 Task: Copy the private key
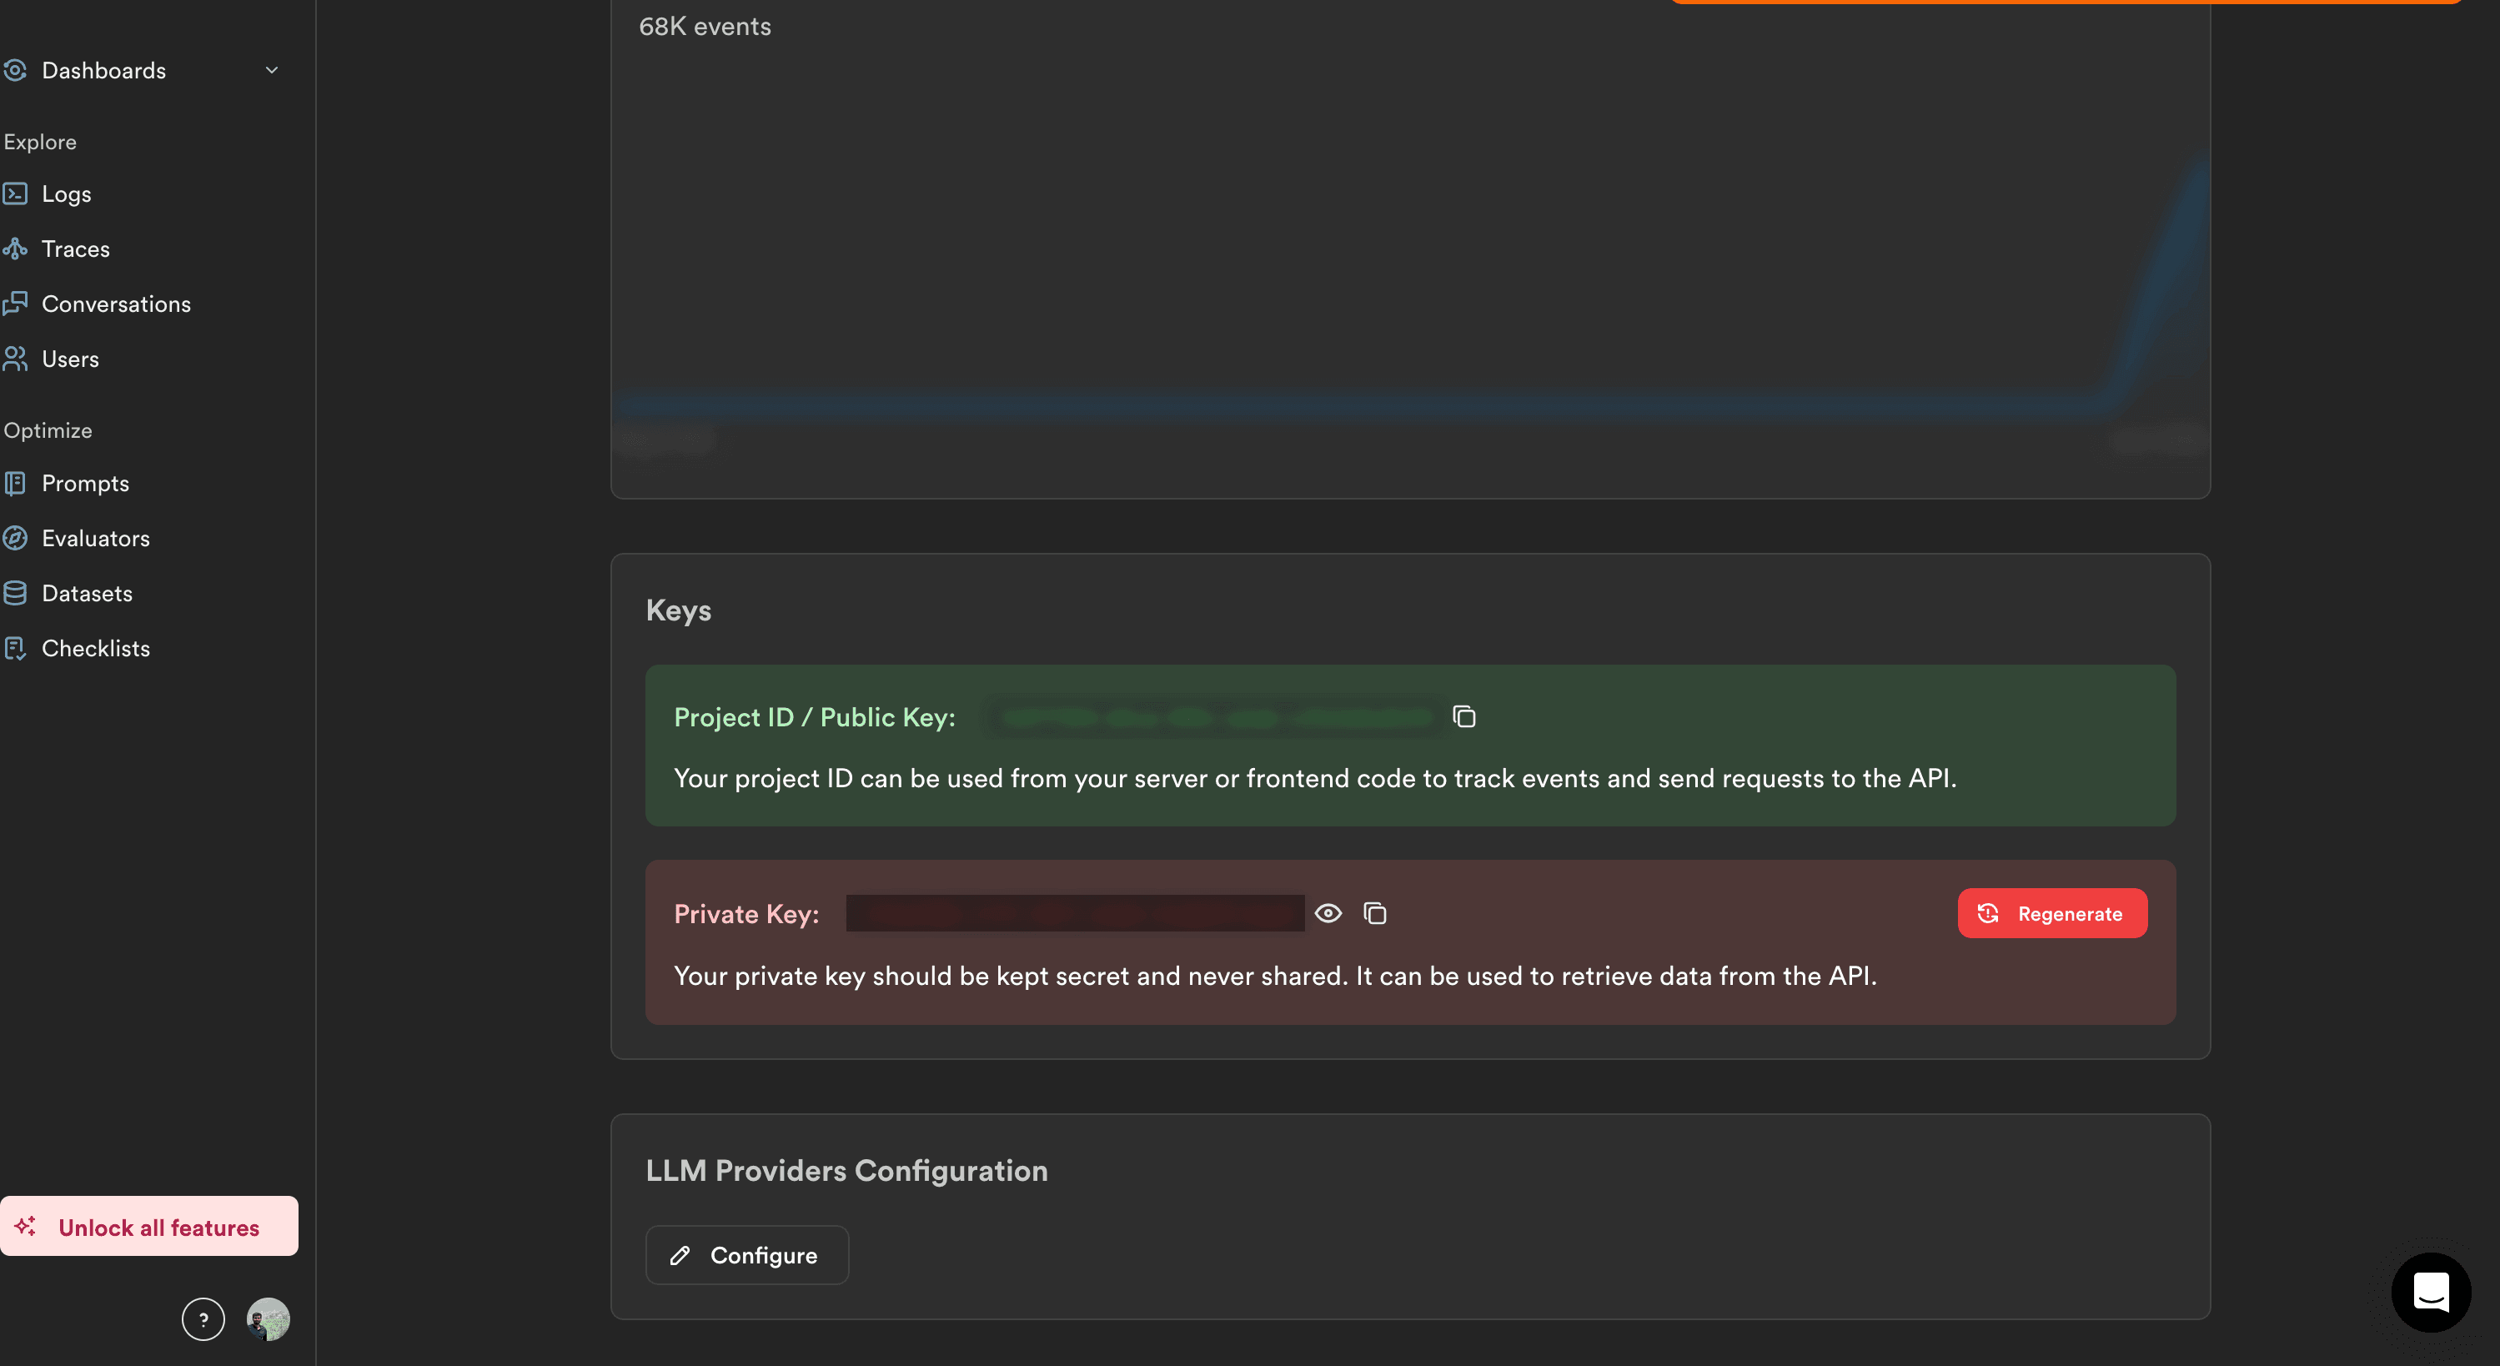1374,912
